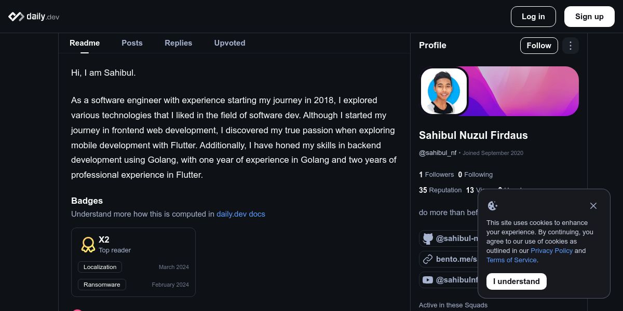Accept cookies with I understand button
Image resolution: width=623 pixels, height=311 pixels.
[517, 281]
